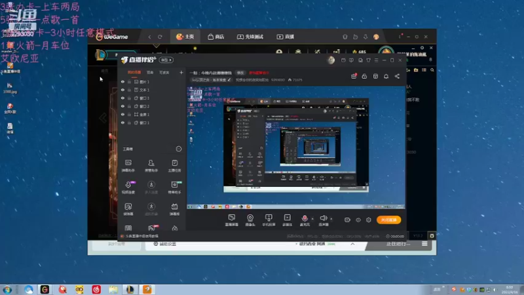The height and width of the screenshot is (295, 524).
Task: Edit the stream category field with pencil
Action: click(211, 80)
